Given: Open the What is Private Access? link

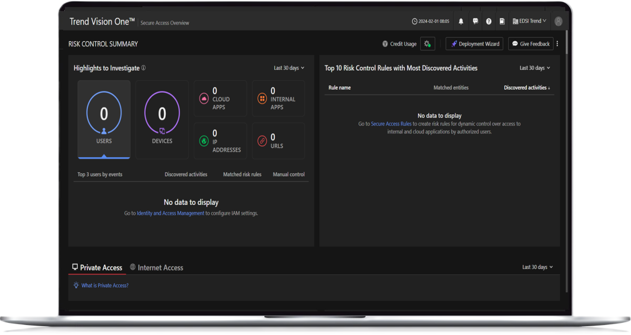Looking at the screenshot, I should [105, 286].
